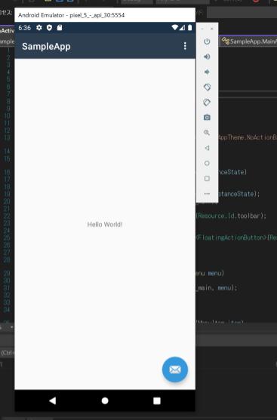Click the SampleApp toolbar title
Image resolution: width=277 pixels, height=420 pixels.
pos(46,46)
